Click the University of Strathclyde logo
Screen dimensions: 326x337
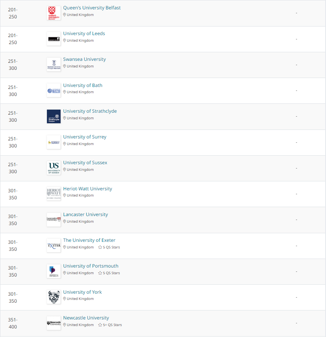[x=54, y=116]
